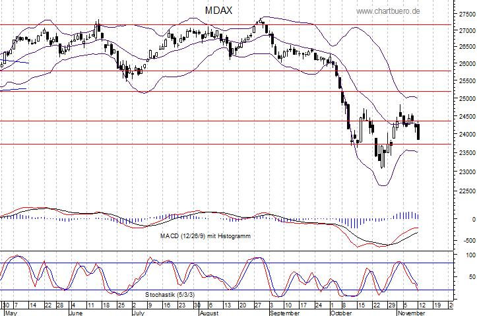This screenshot has height=316, width=477.
Task: Click the -500 MACD axis label
Action: [466, 240]
